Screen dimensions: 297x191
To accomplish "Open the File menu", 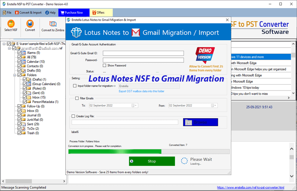I will (7, 13).
